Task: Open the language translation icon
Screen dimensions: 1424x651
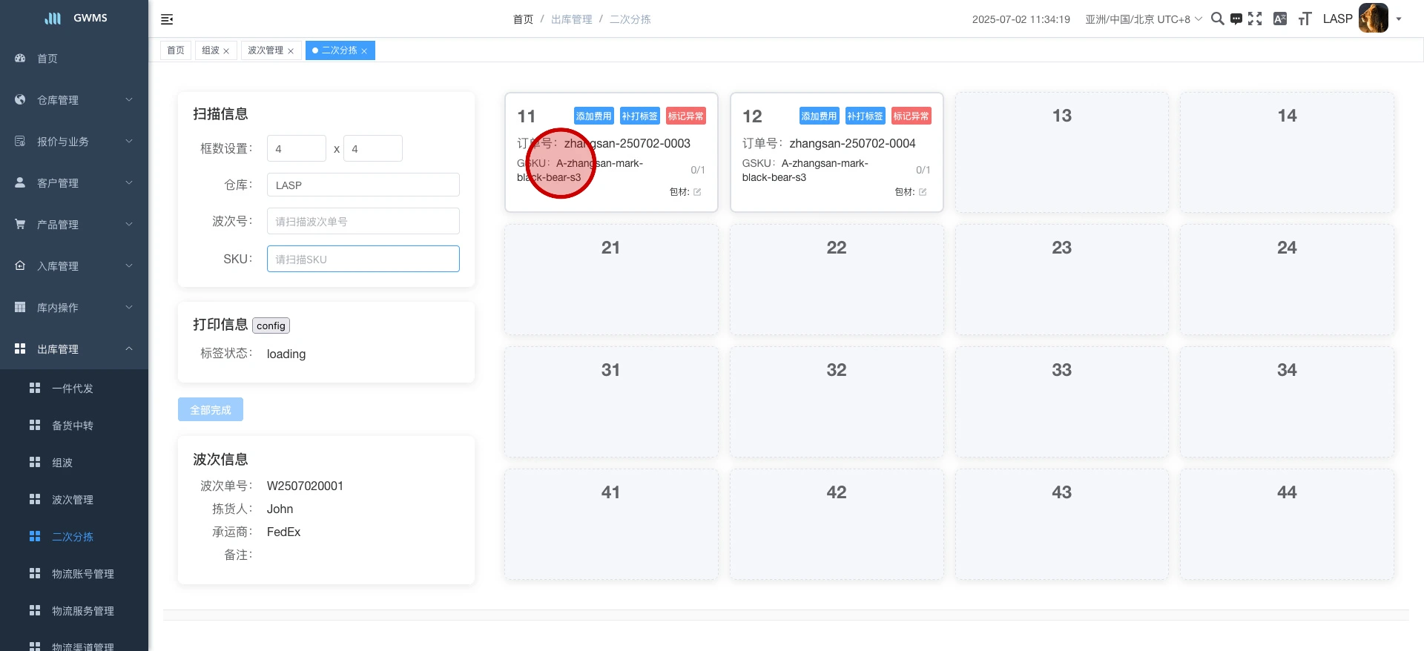Action: 1280,19
